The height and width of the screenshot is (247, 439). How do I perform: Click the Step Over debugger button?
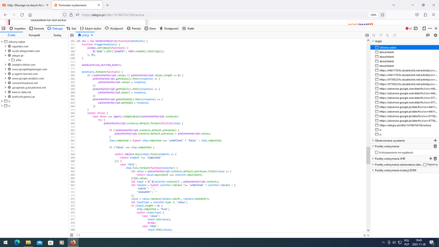(x=381, y=35)
